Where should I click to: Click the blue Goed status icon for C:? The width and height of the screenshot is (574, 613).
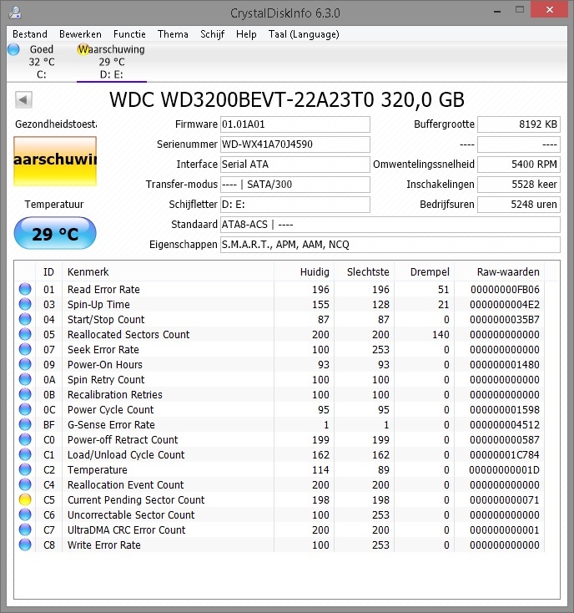[x=13, y=49]
